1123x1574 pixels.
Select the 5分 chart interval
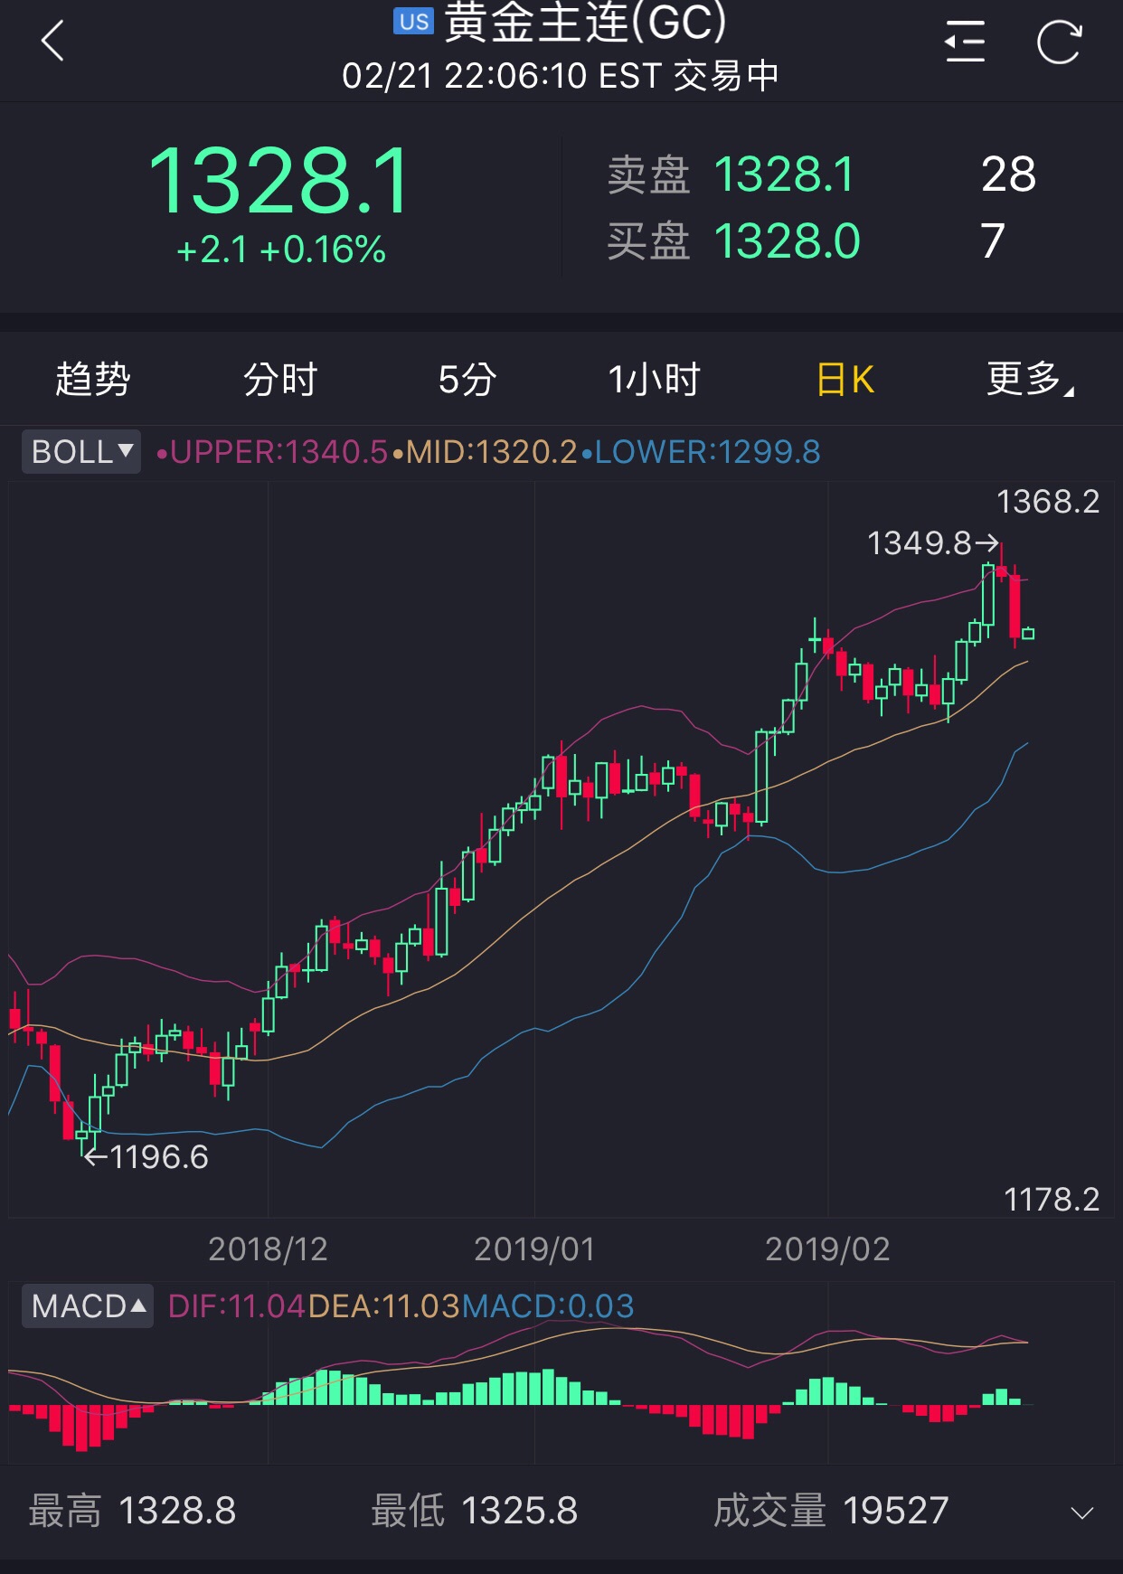click(467, 379)
